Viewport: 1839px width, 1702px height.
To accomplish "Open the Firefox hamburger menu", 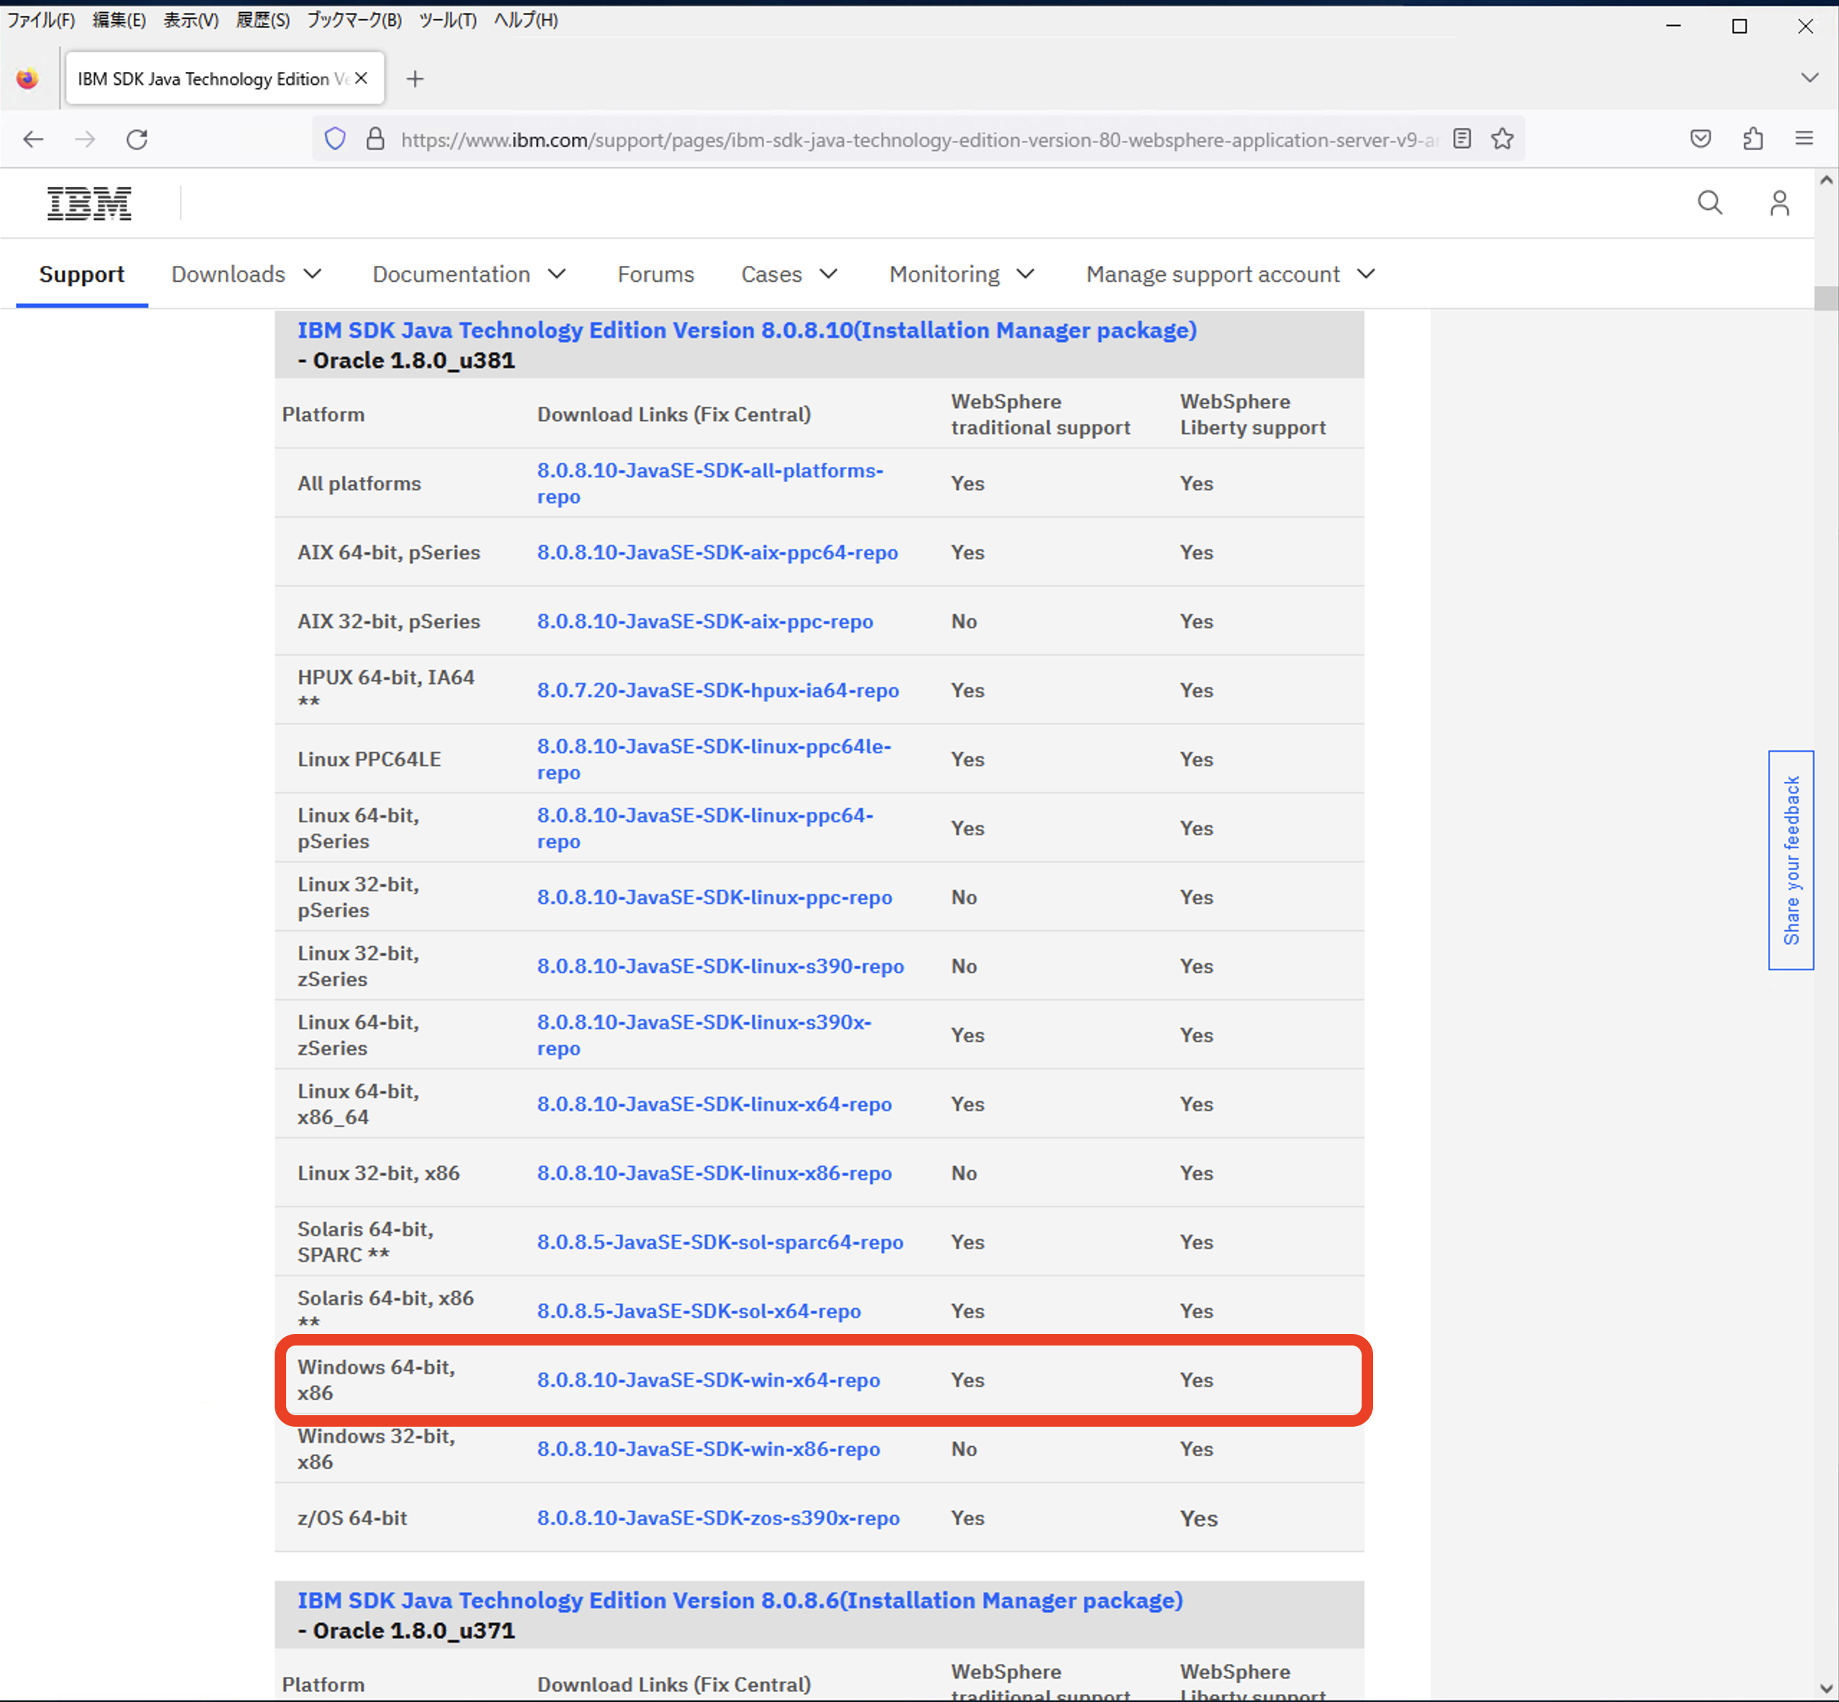I will click(1804, 138).
